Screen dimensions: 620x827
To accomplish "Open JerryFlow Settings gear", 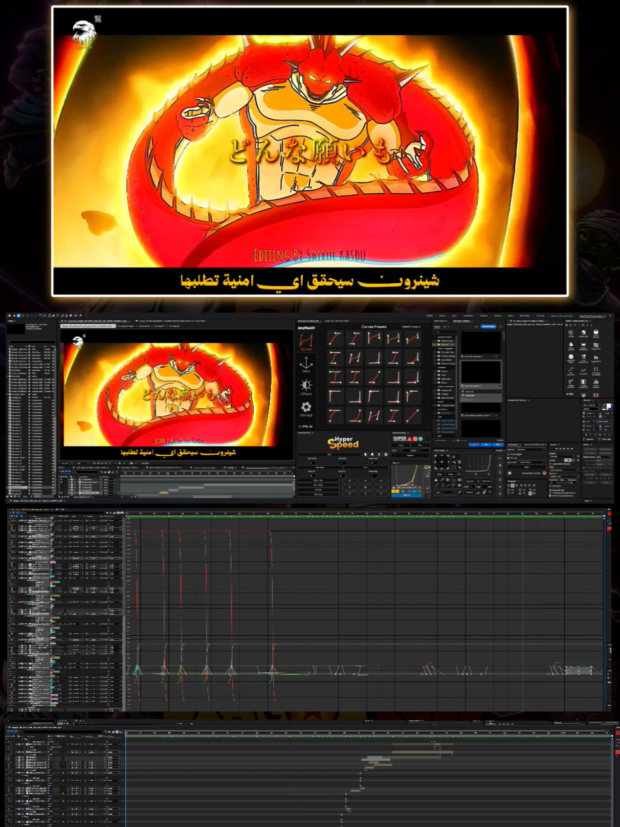I will pyautogui.click(x=306, y=409).
